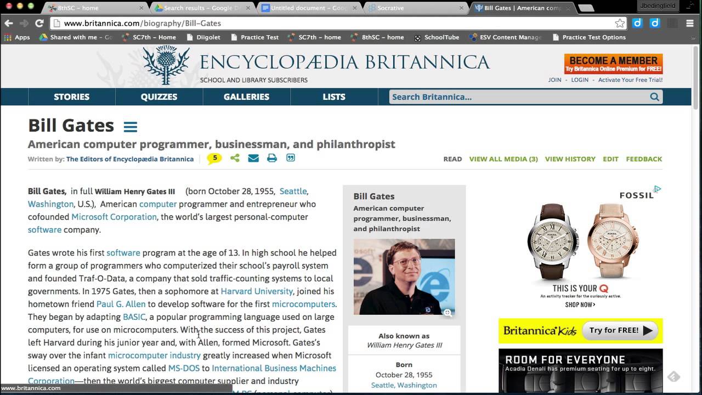The height and width of the screenshot is (395, 702).
Task: Switch to the Untitled document tab
Action: point(307,8)
